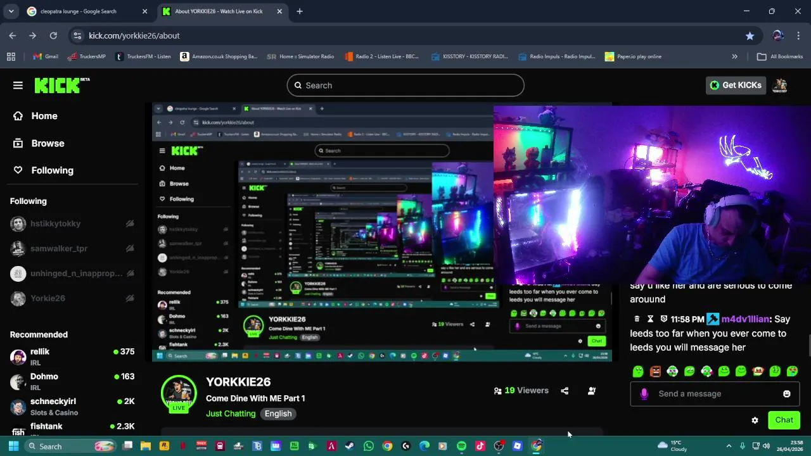Open a new browser tab

300,11
